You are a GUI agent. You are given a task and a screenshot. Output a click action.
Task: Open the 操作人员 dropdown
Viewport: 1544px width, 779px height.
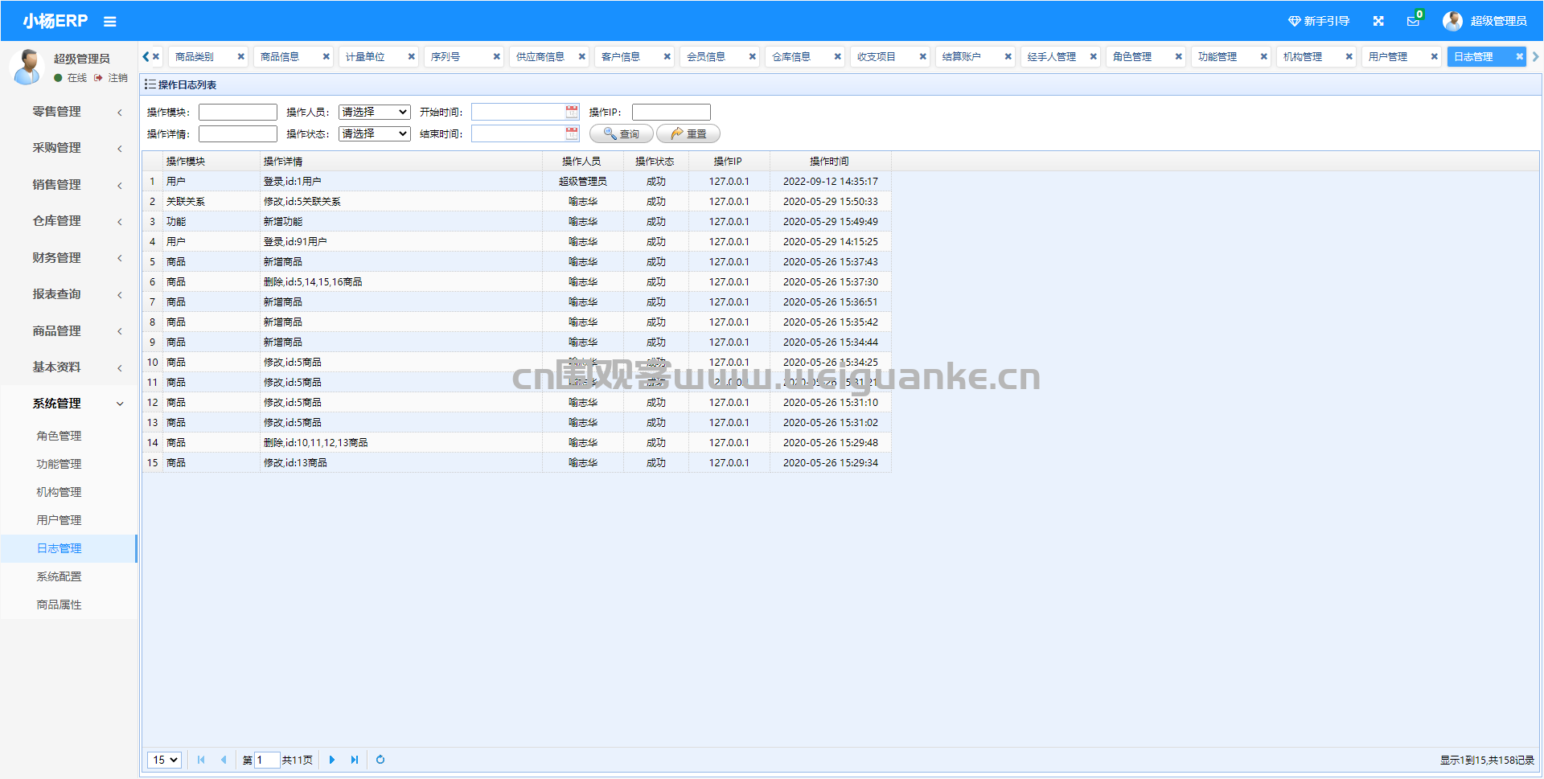375,113
